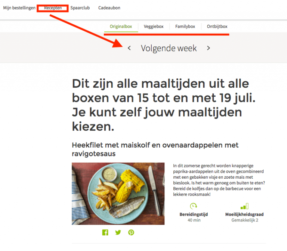This screenshot has height=251, width=287.
Task: Switch to the Veggiebox tab
Action: point(154,27)
